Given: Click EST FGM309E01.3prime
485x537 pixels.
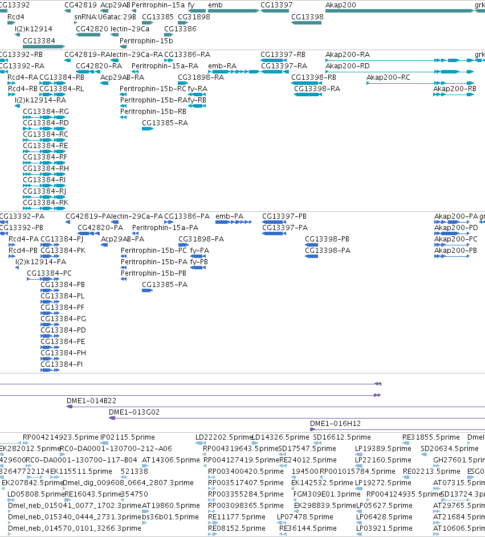Looking at the screenshot, I should 327,494.
